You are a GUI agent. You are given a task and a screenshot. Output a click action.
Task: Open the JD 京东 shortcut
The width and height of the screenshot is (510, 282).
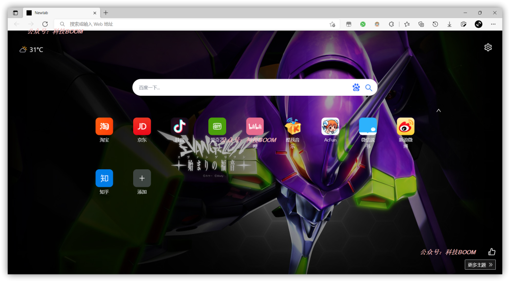142,126
